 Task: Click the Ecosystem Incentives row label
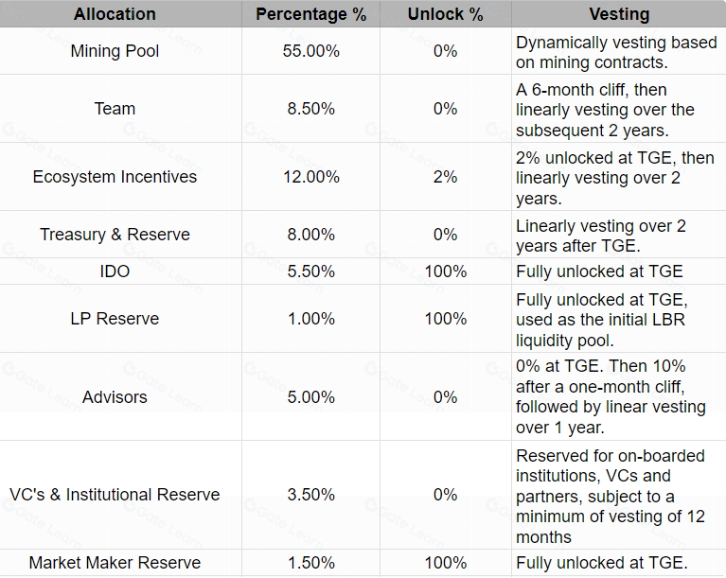click(115, 177)
